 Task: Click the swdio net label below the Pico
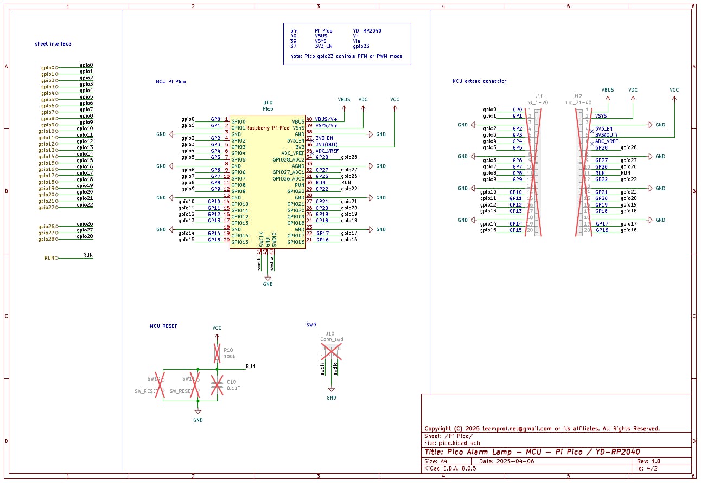pos(272,263)
